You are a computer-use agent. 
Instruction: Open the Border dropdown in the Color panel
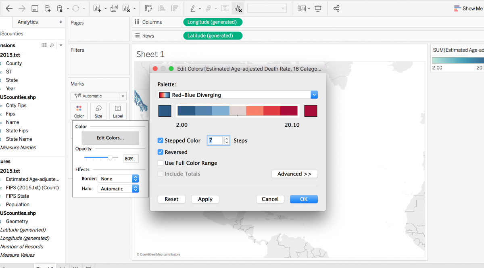(x=118, y=178)
